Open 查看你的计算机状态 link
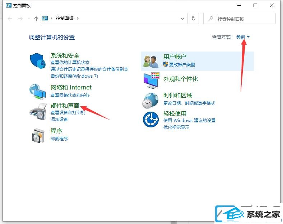283x224 pixels. pos(70,62)
